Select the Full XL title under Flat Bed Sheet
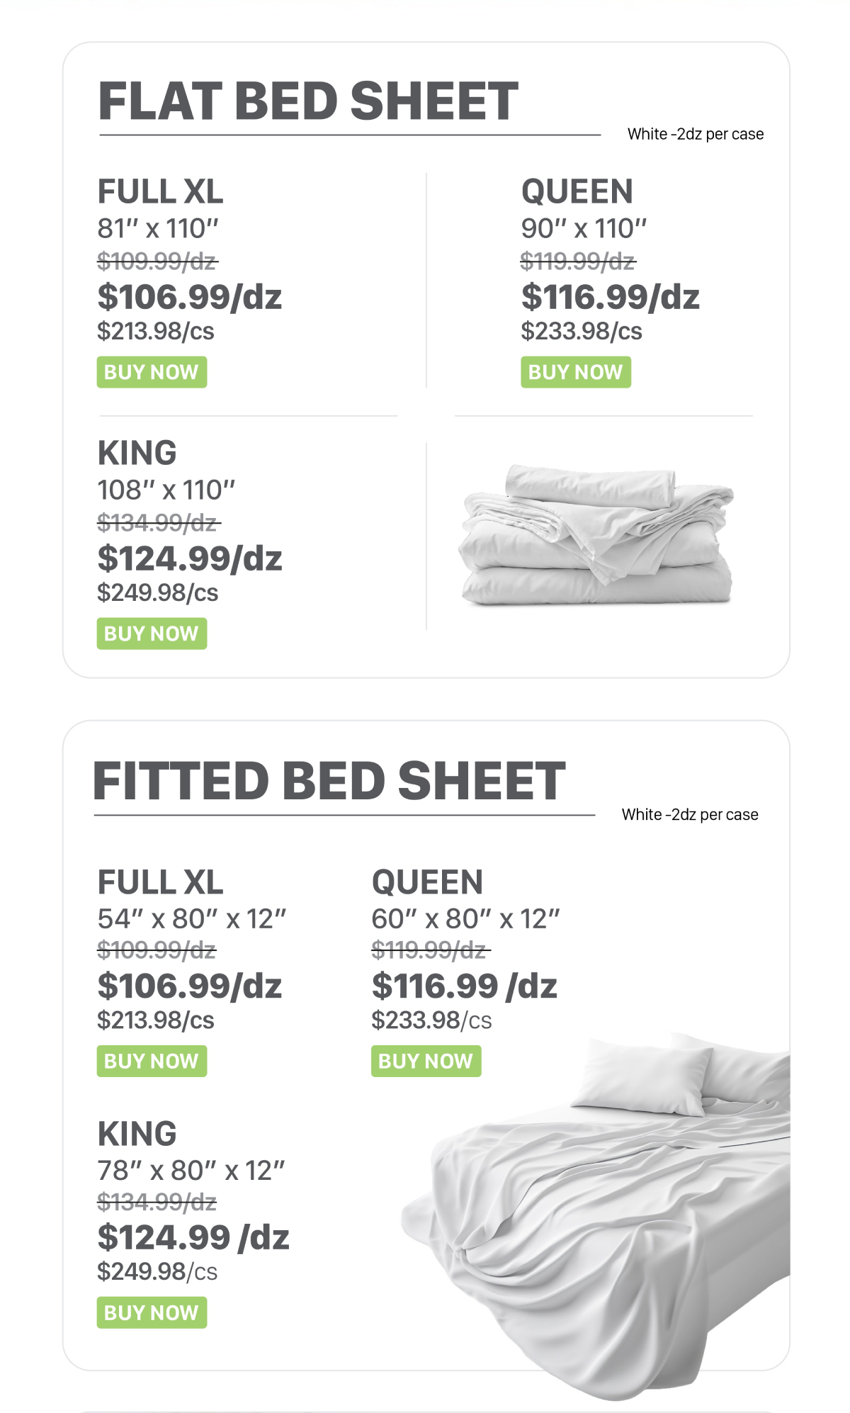 pos(161,191)
